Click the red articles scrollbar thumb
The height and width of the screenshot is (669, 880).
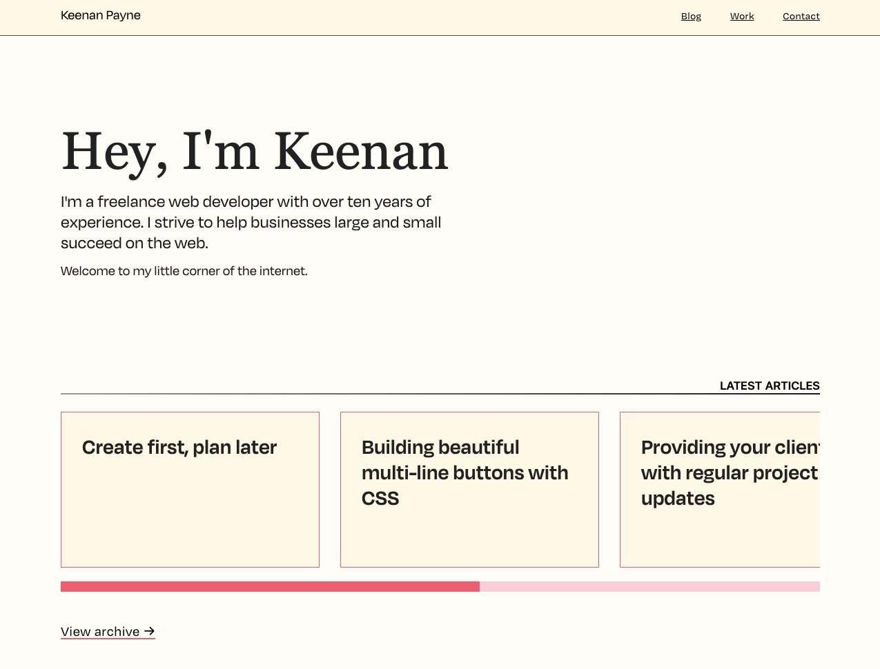270,587
